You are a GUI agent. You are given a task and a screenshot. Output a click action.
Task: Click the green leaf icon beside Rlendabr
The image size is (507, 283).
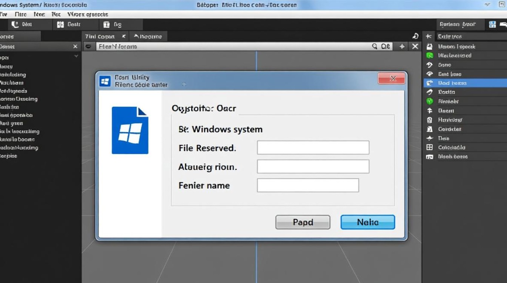(x=429, y=101)
